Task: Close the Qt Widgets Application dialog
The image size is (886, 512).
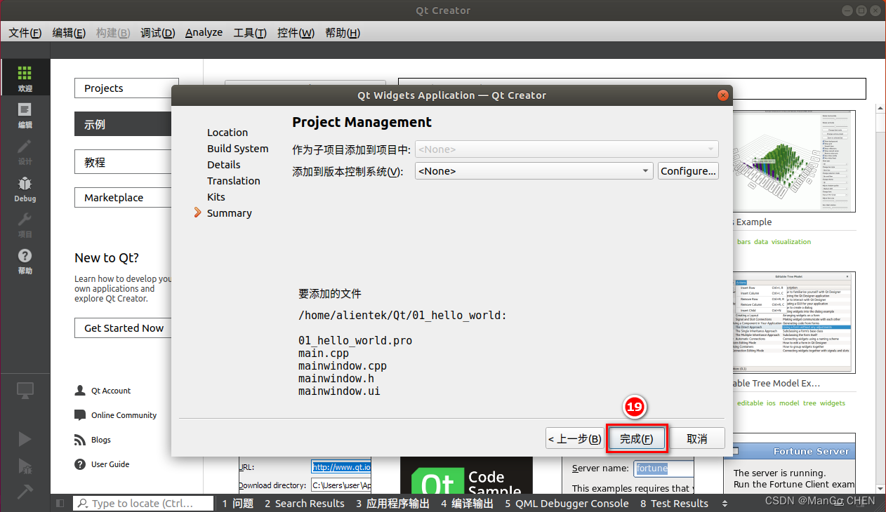Action: pyautogui.click(x=722, y=95)
